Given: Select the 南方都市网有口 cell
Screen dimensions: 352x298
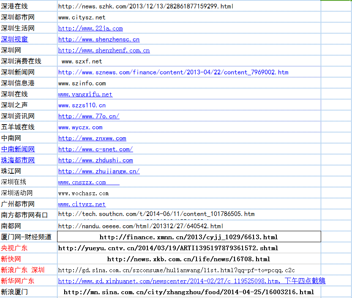Looking at the screenshot, I should point(29,215).
